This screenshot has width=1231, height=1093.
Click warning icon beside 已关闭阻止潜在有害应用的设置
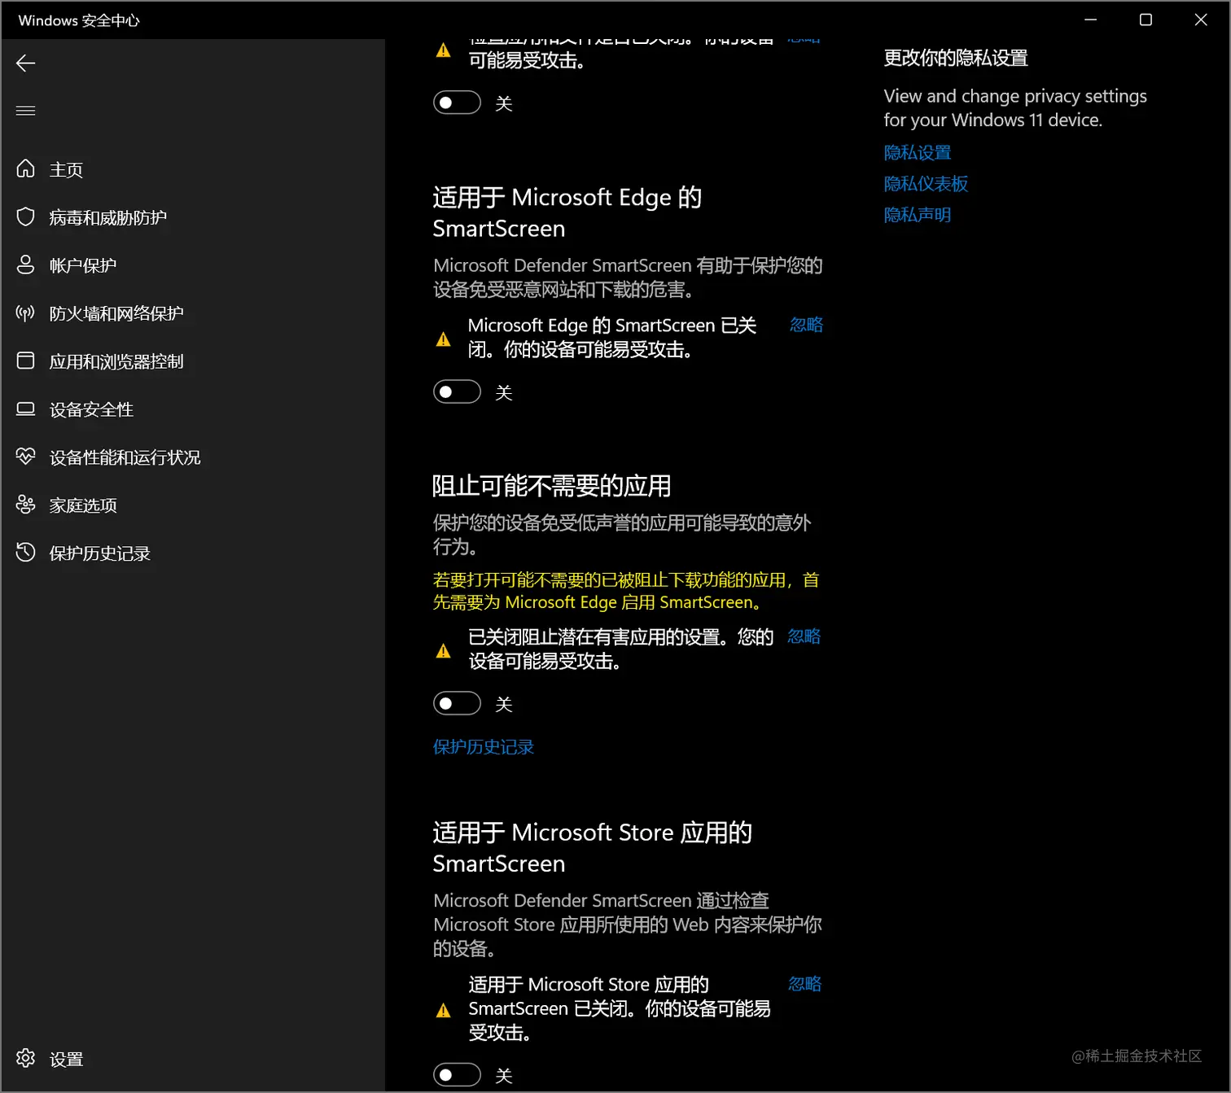(x=443, y=650)
